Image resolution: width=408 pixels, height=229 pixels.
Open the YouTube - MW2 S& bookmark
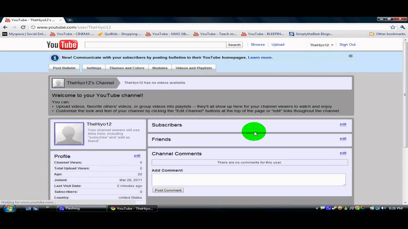[167, 34]
